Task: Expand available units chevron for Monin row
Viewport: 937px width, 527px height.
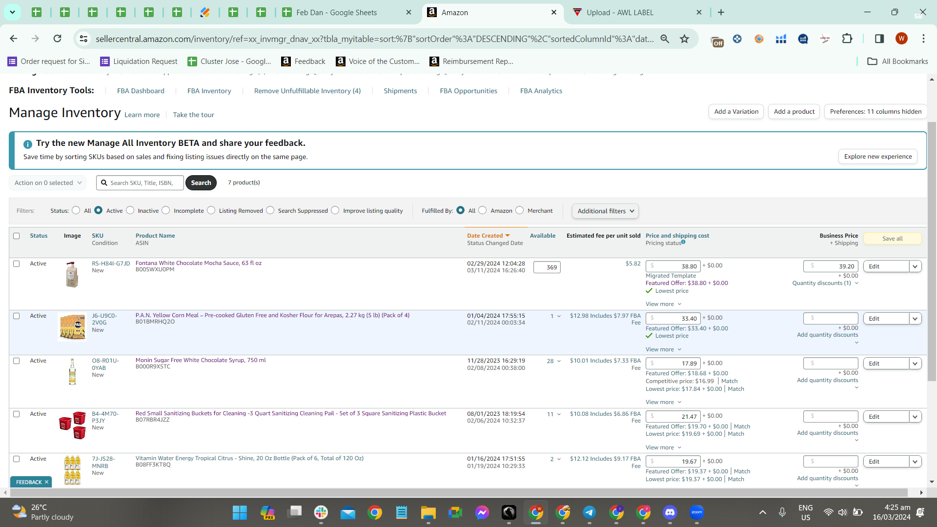Action: click(x=559, y=361)
